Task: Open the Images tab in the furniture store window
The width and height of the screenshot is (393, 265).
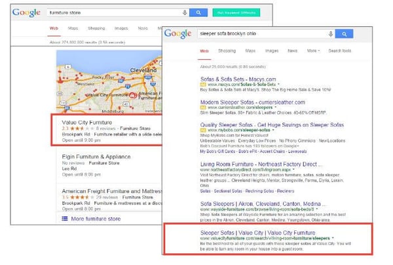Action: click(121, 28)
